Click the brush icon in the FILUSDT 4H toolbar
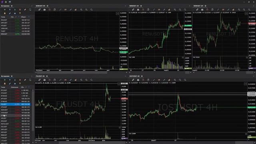 pos(70,80)
